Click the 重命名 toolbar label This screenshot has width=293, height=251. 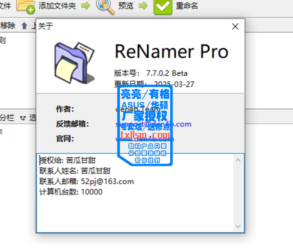click(x=187, y=6)
